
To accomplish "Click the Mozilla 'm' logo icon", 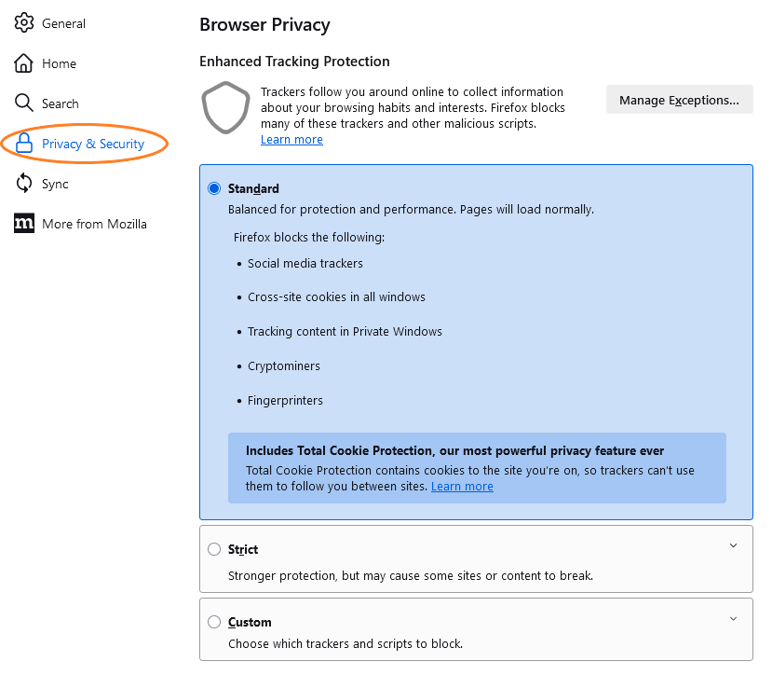I will point(24,224).
